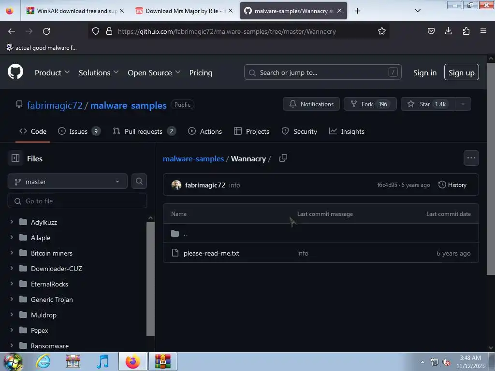Screen dimensions: 495x371
Task: Open the fabrimagic72 owner link
Action: pos(55,105)
